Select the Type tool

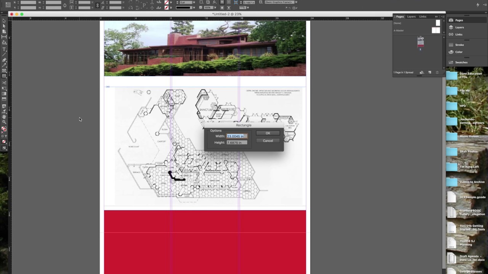(x=5, y=49)
